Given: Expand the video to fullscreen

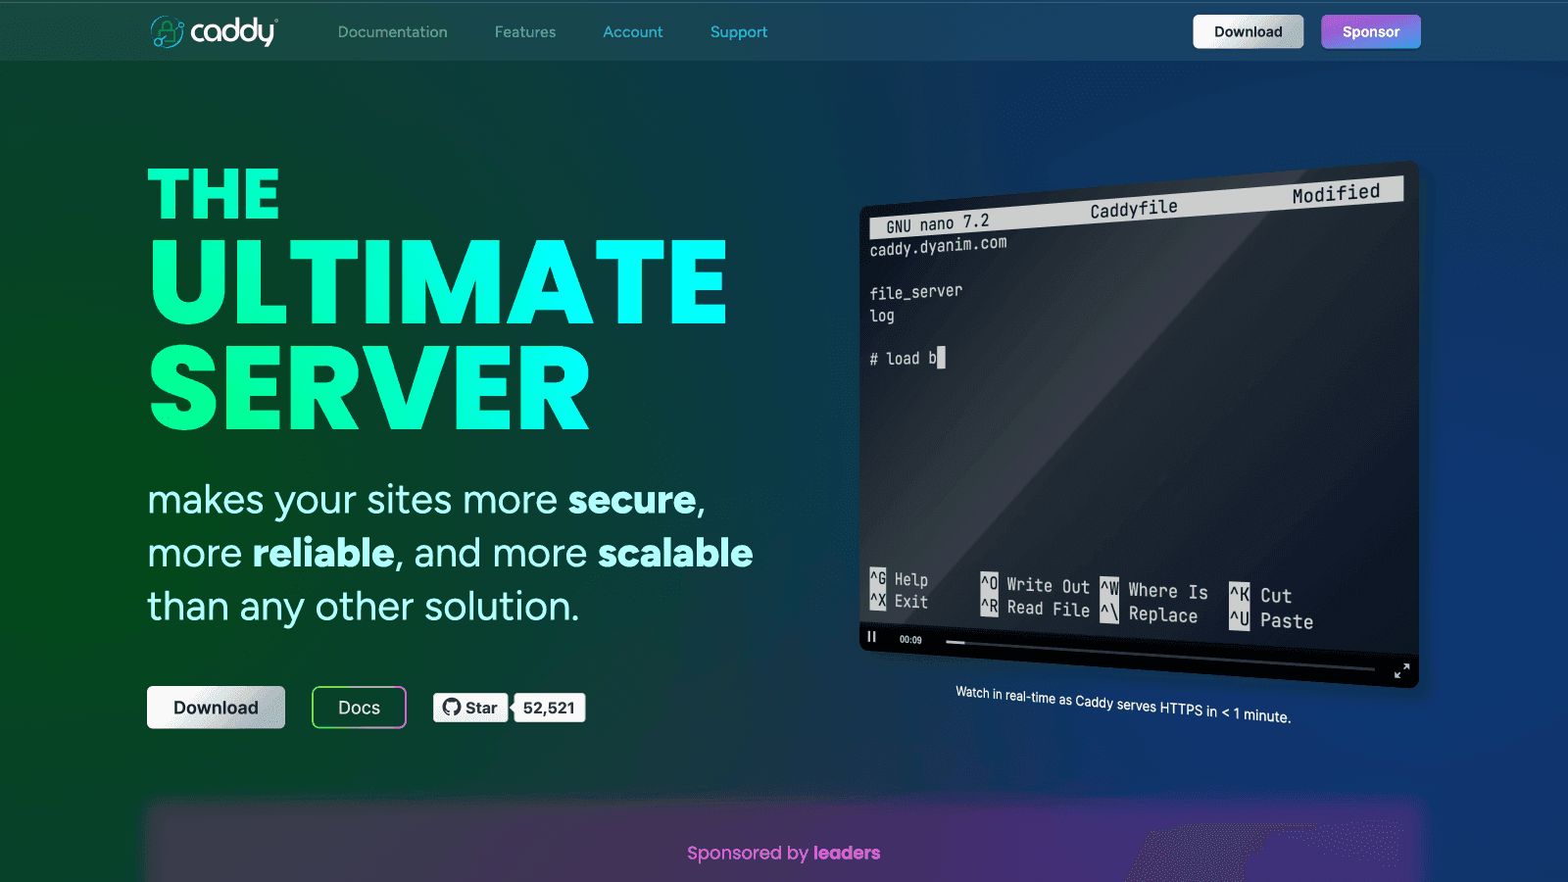Looking at the screenshot, I should 1401,670.
